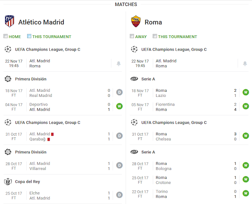The image size is (252, 204).
Task: Enable notification bell for Atlético's Atl. Madrid vs Roma
Action: (119, 64)
